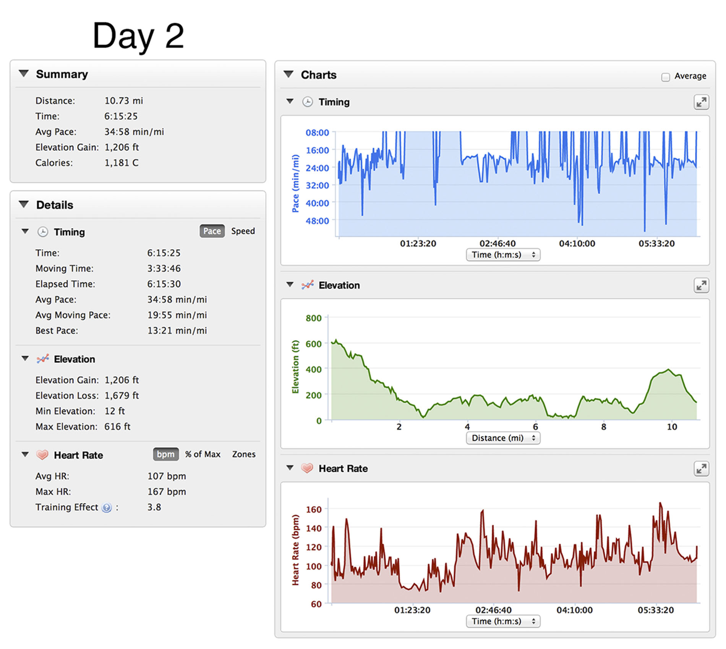Switch heart rate view to Zones
Image resolution: width=726 pixels, height=649 pixels.
pyautogui.click(x=244, y=454)
